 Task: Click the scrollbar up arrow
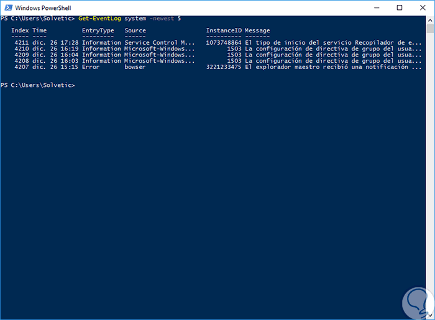pyautogui.click(x=430, y=20)
